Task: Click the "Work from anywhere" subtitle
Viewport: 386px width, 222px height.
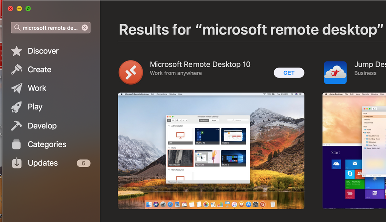Action: tap(176, 73)
